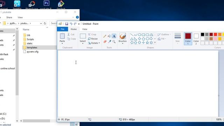The image size is (224, 126).
Task: Click the Save icon in Paint's title bar
Action: coord(66,24)
